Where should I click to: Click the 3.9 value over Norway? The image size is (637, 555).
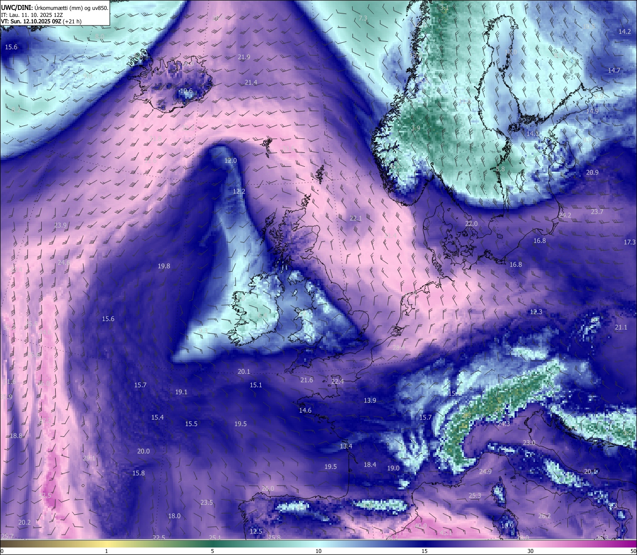416,128
